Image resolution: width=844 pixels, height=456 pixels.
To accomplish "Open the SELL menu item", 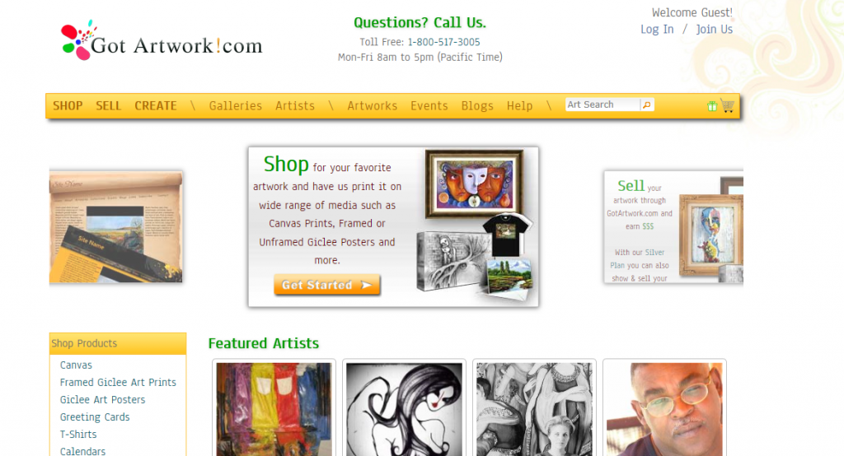I will pos(108,106).
